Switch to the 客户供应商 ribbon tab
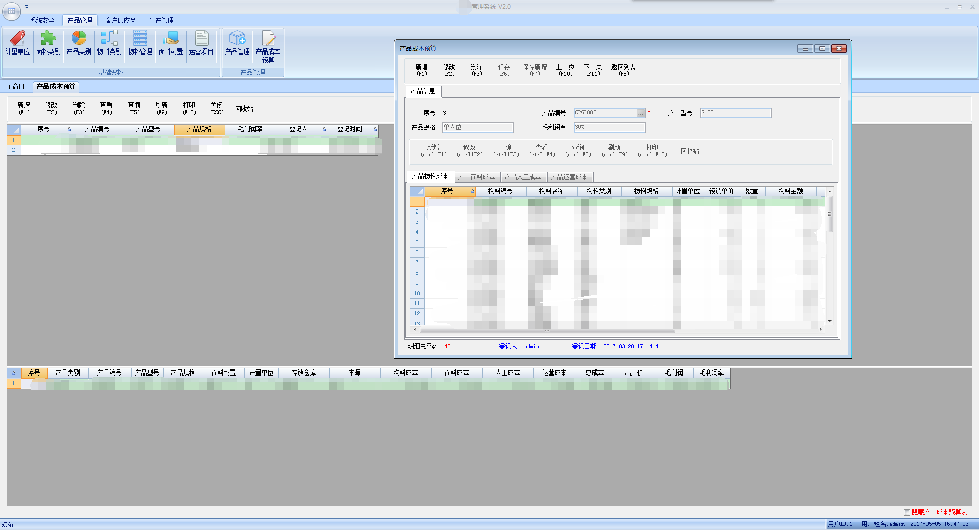This screenshot has width=979, height=530. coord(120,20)
